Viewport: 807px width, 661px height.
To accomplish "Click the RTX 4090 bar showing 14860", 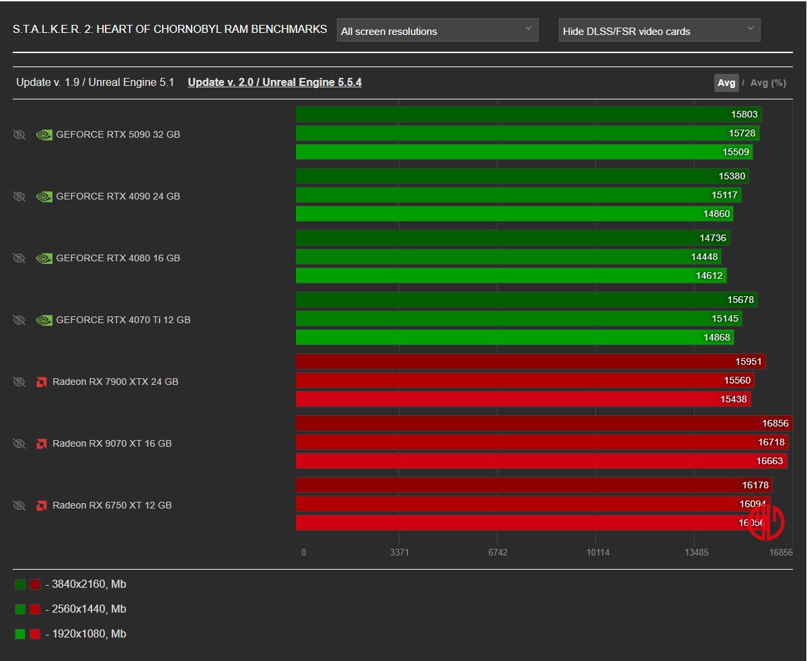I will (x=514, y=214).
